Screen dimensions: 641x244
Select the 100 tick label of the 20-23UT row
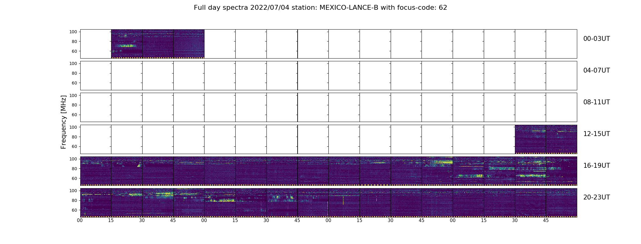click(x=74, y=190)
